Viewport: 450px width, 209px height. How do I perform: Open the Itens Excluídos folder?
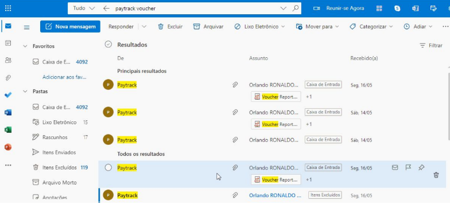pos(60,167)
